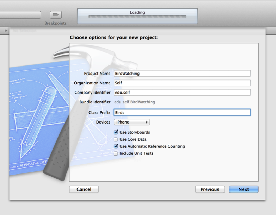The image size is (276, 215).
Task: Disable the Use Storyboards checkbox
Action: 116,132
